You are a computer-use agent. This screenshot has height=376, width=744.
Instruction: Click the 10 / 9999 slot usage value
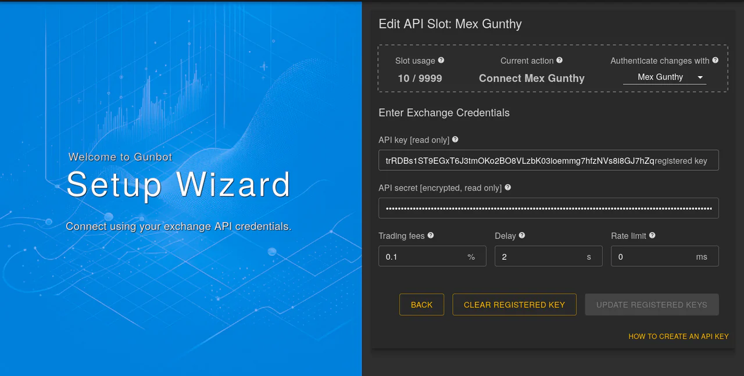pos(420,78)
